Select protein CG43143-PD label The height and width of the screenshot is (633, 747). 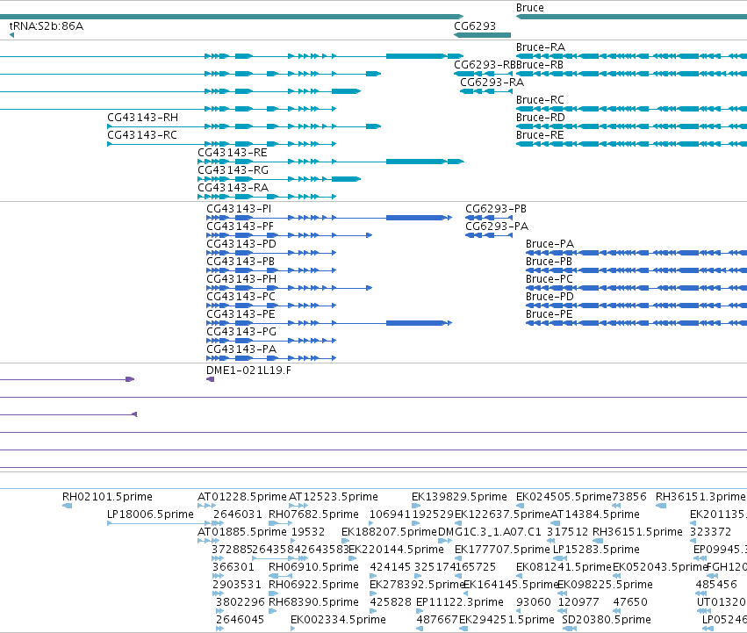coord(241,244)
